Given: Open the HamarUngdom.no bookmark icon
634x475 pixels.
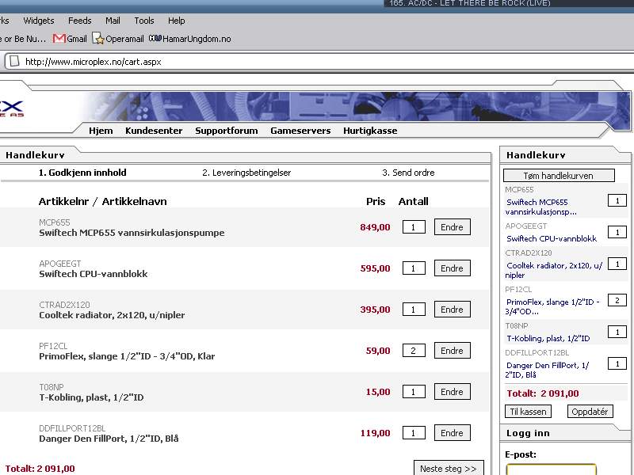Looking at the screenshot, I should coord(155,38).
